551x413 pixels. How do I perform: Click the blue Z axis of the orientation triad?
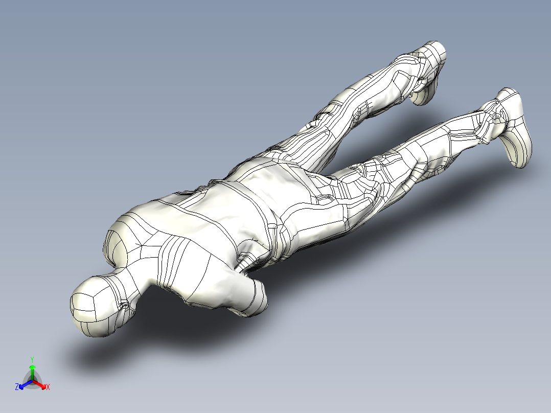tap(26, 384)
